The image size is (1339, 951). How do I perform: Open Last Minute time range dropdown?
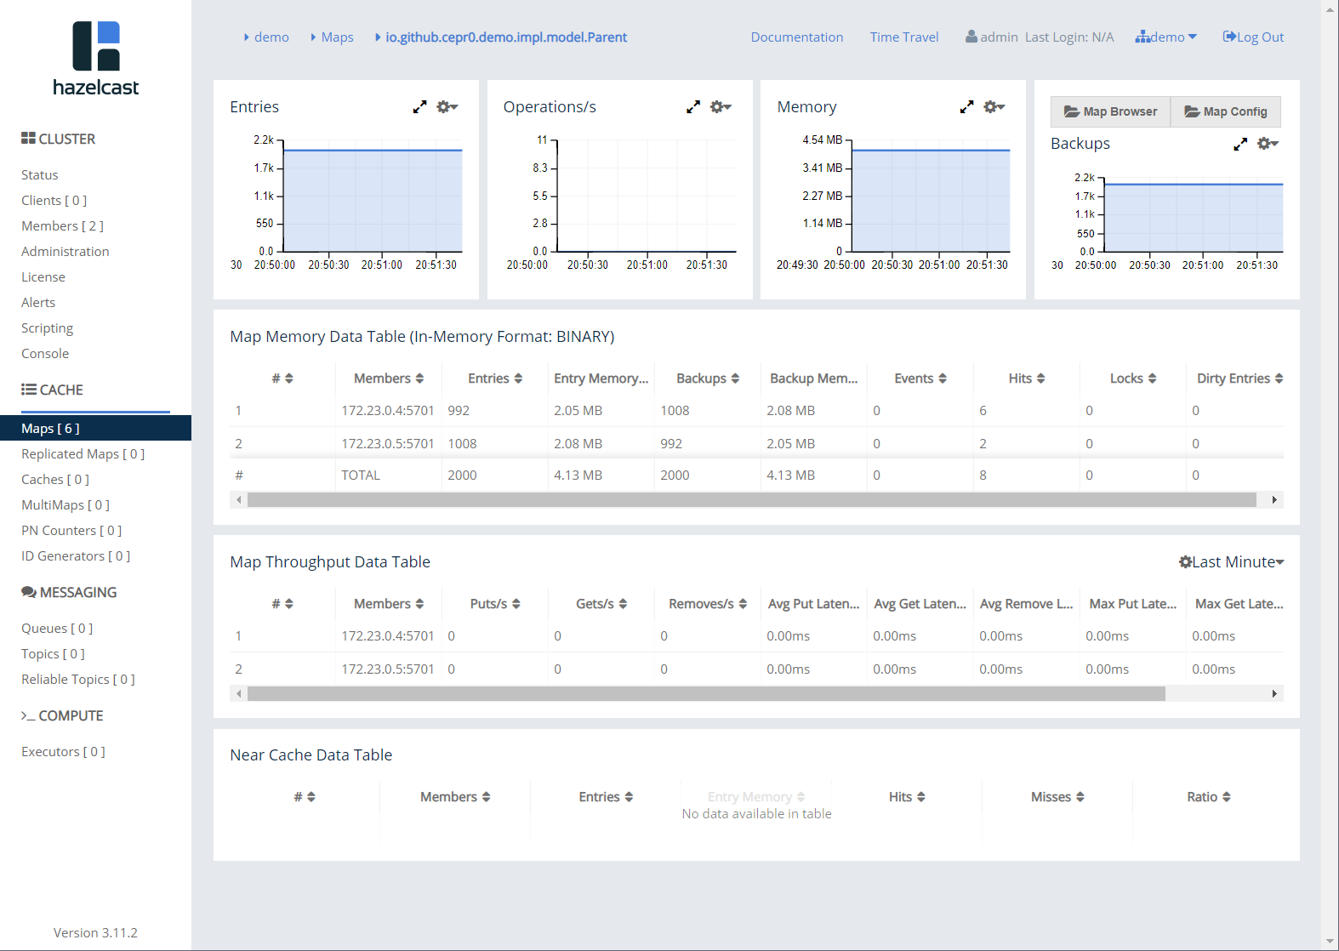click(1232, 562)
